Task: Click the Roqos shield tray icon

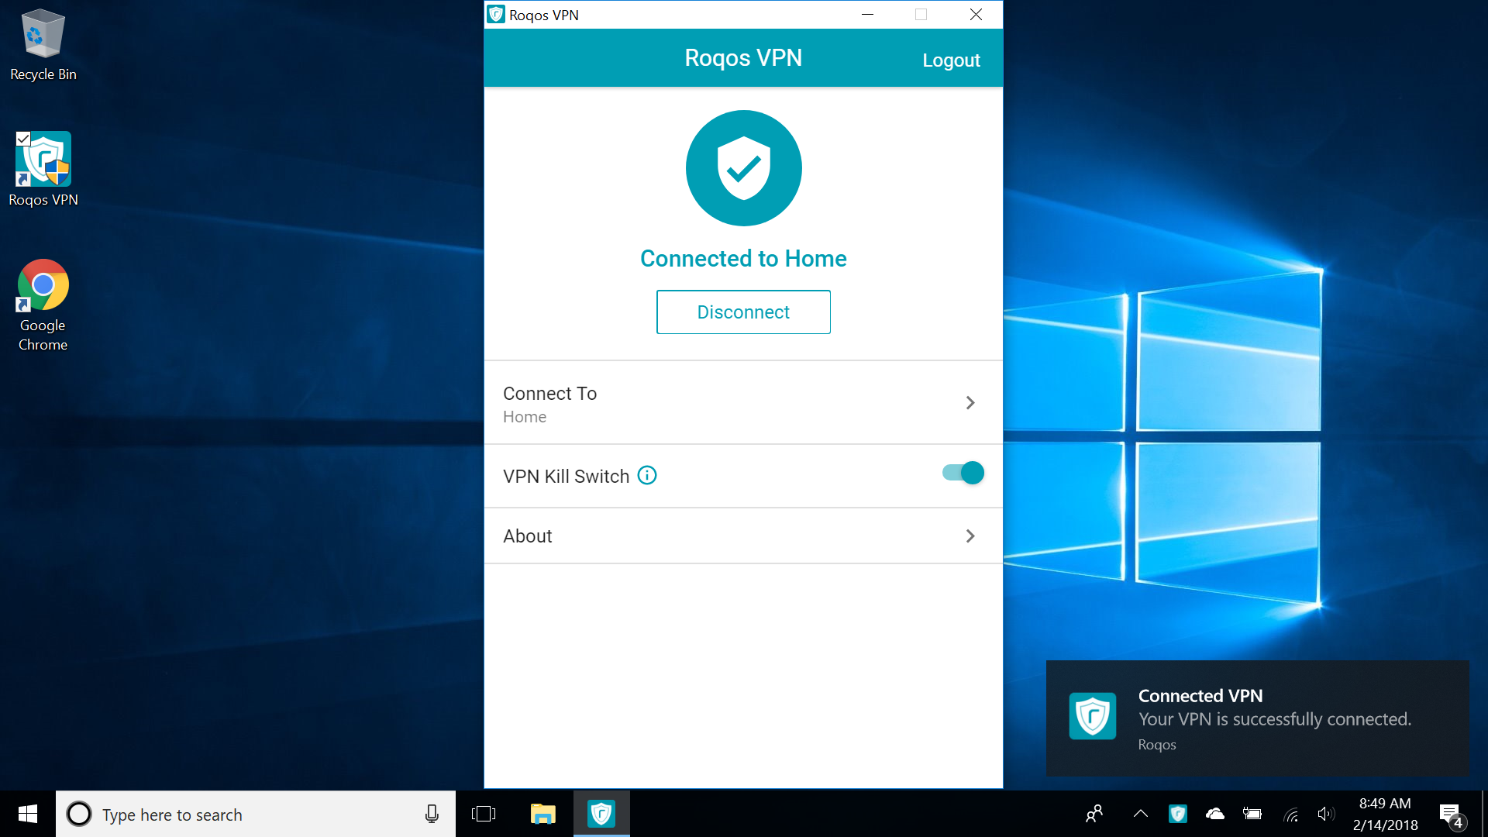Action: tap(1178, 814)
